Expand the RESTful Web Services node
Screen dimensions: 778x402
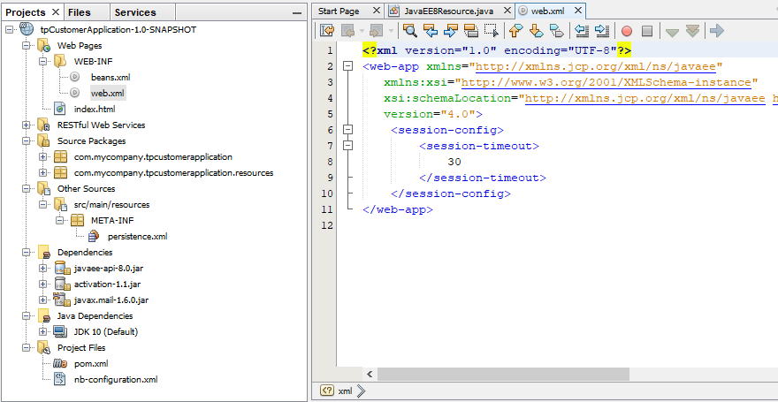27,125
